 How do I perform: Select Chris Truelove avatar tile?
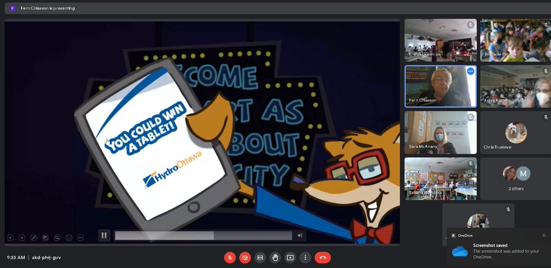(x=516, y=132)
